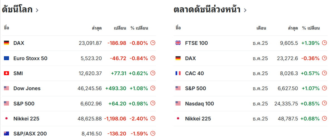Click the EU flag icon beside Euro Stoxx 50

click(6, 58)
